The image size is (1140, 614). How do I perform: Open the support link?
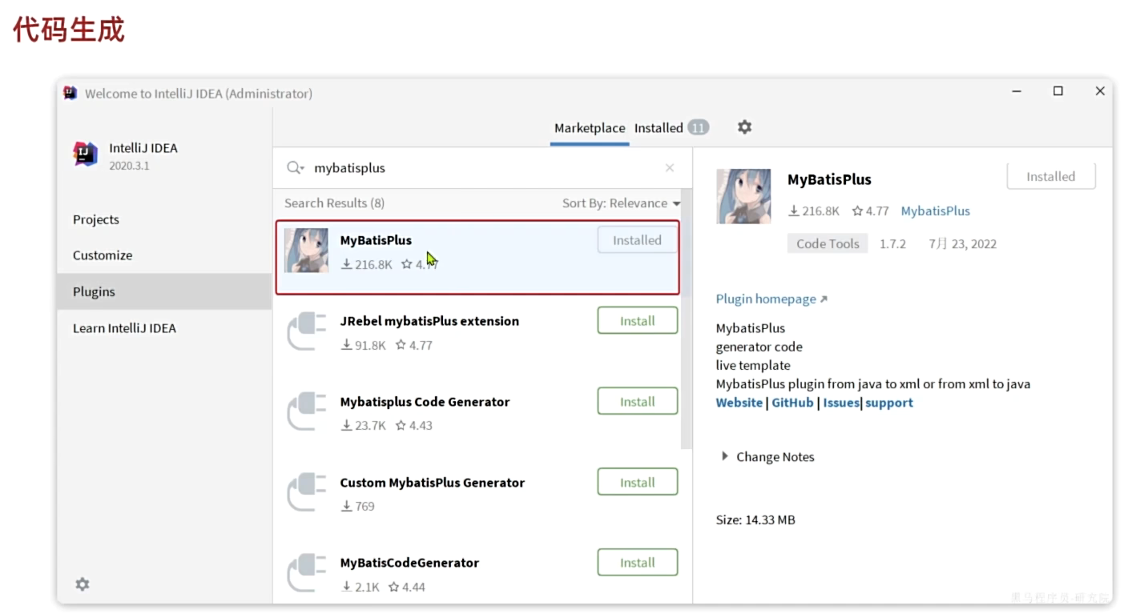[889, 403]
